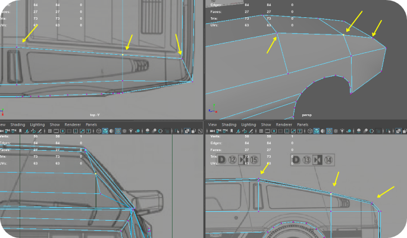Click Shadows icon in left lower panel

point(137,131)
